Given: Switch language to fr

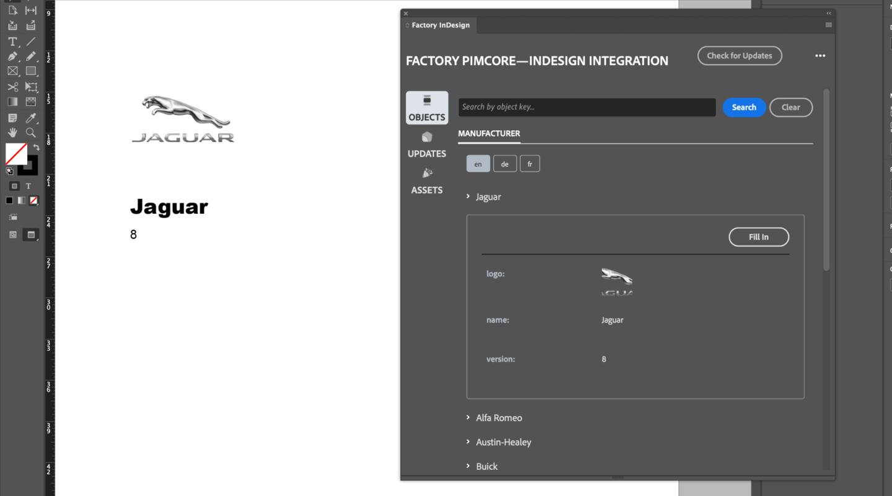Looking at the screenshot, I should (530, 164).
